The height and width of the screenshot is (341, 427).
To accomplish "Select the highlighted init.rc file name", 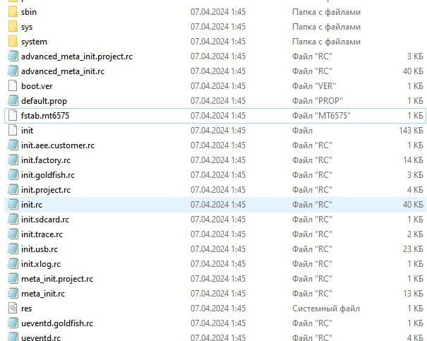I will pos(32,205).
